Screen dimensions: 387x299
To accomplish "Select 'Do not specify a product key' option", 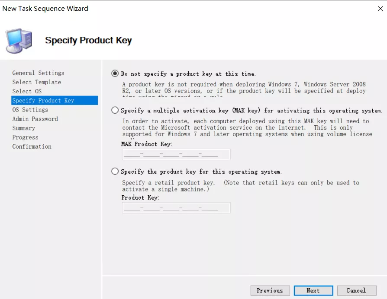I will click(115, 73).
